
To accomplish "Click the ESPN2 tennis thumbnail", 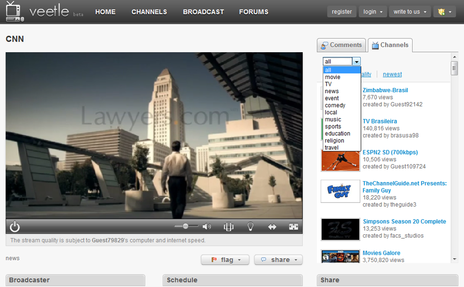I will 340,161.
